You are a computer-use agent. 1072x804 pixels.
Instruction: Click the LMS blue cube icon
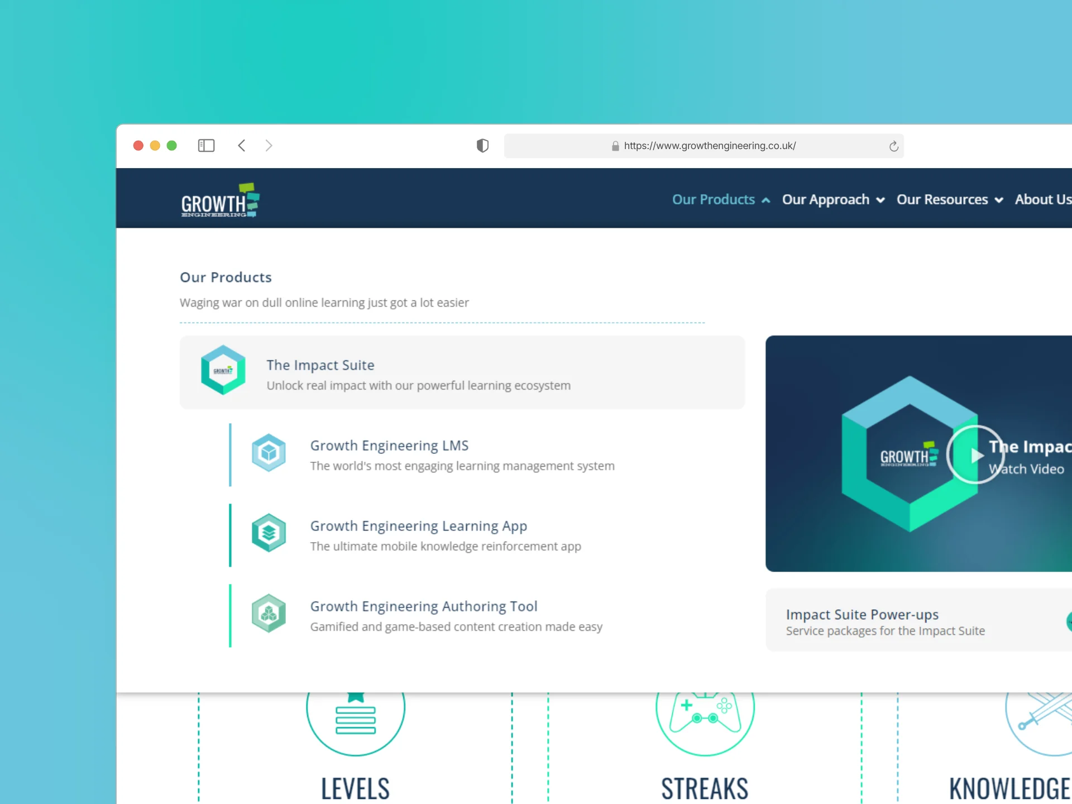pyautogui.click(x=269, y=453)
